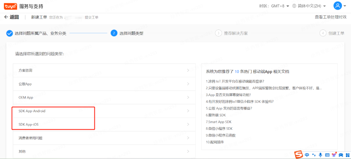Screen dimensions: 351x159
Task: Select the SDK App-iOS issue type
Action: (x=104, y=124)
